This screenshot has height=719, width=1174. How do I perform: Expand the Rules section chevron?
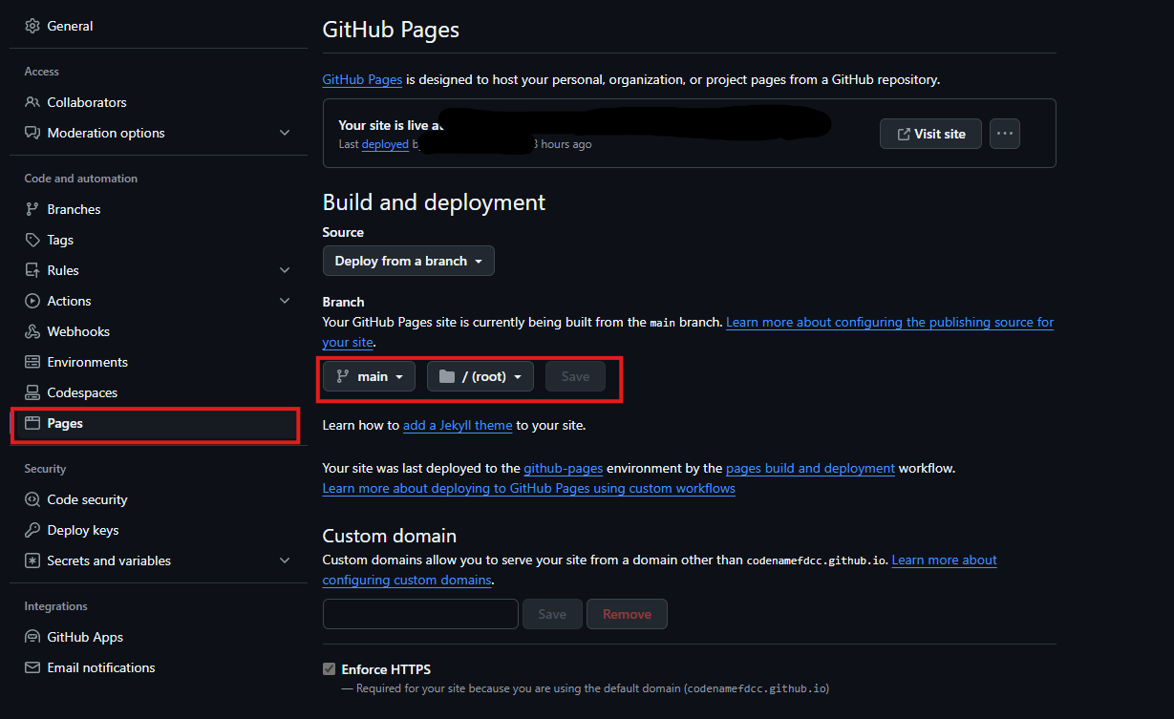[285, 270]
